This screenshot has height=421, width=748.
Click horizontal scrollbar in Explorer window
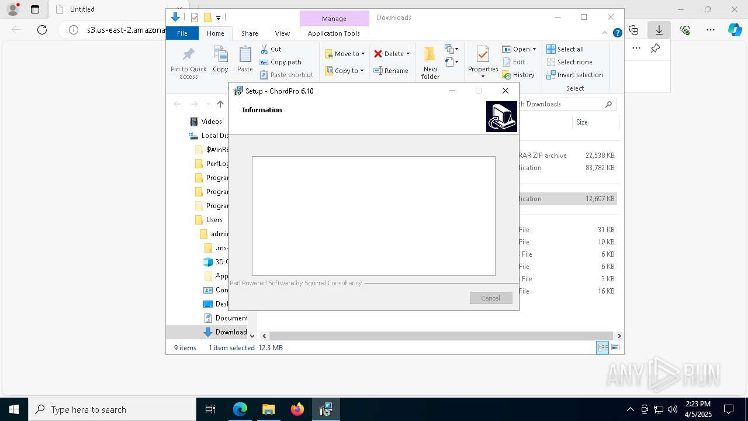(441, 336)
